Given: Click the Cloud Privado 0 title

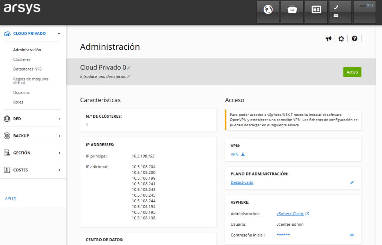Looking at the screenshot, I should (x=103, y=67).
